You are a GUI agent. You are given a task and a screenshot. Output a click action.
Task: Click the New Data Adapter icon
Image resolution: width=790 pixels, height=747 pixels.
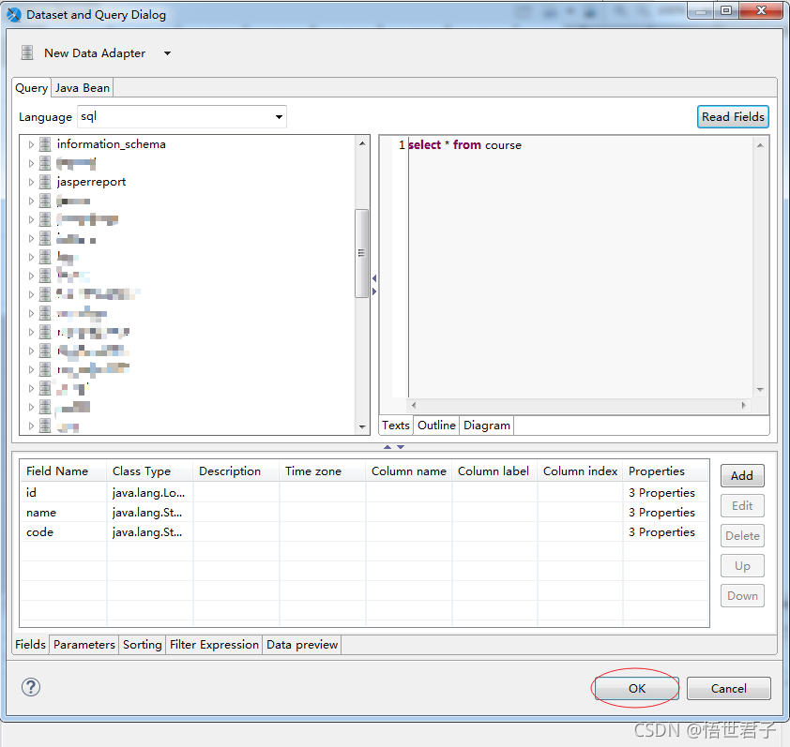[25, 52]
